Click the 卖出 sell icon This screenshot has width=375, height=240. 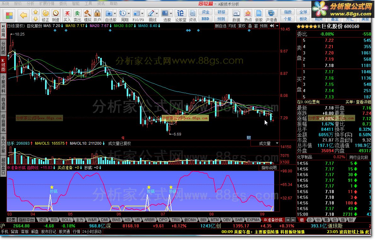(77, 16)
